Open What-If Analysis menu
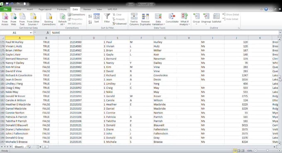The image size is (282, 153). pyautogui.click(x=185, y=19)
